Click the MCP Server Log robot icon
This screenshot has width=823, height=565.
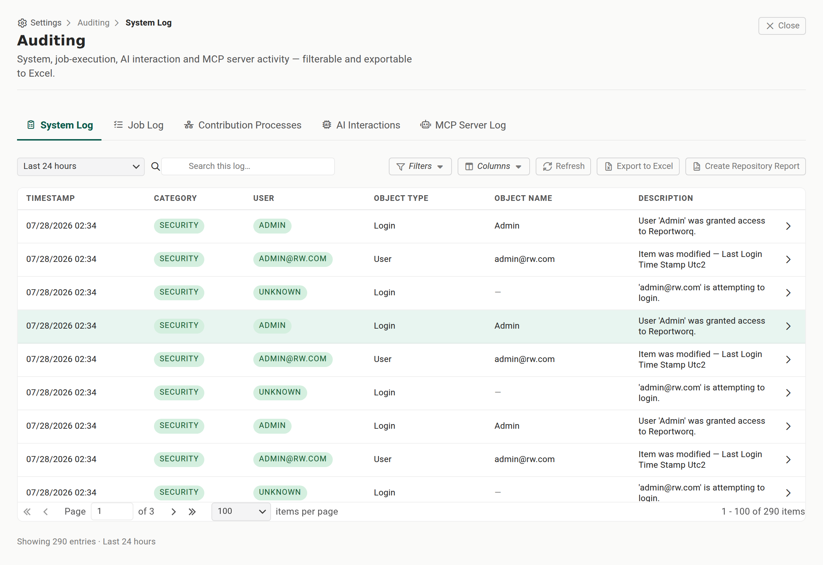(x=425, y=125)
